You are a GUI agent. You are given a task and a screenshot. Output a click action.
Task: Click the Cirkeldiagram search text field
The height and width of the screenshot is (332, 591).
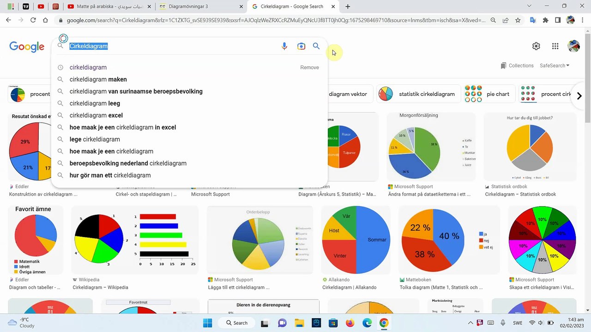pyautogui.click(x=173, y=46)
